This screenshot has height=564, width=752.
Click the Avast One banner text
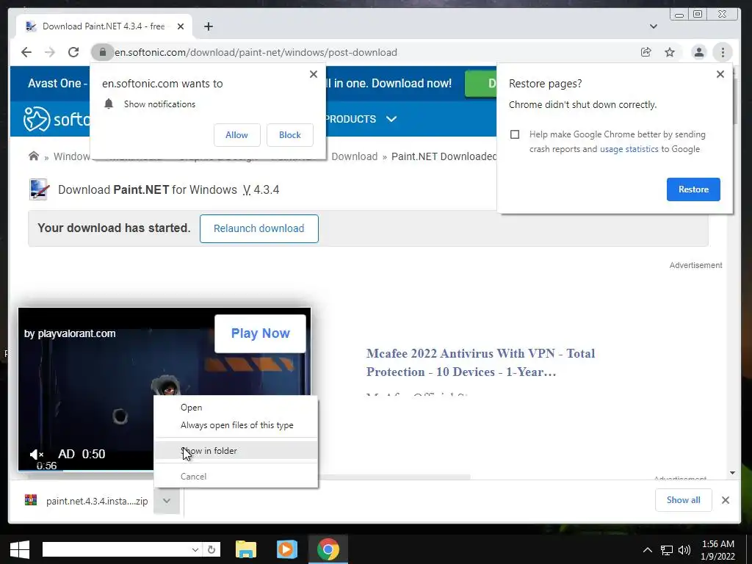57,83
